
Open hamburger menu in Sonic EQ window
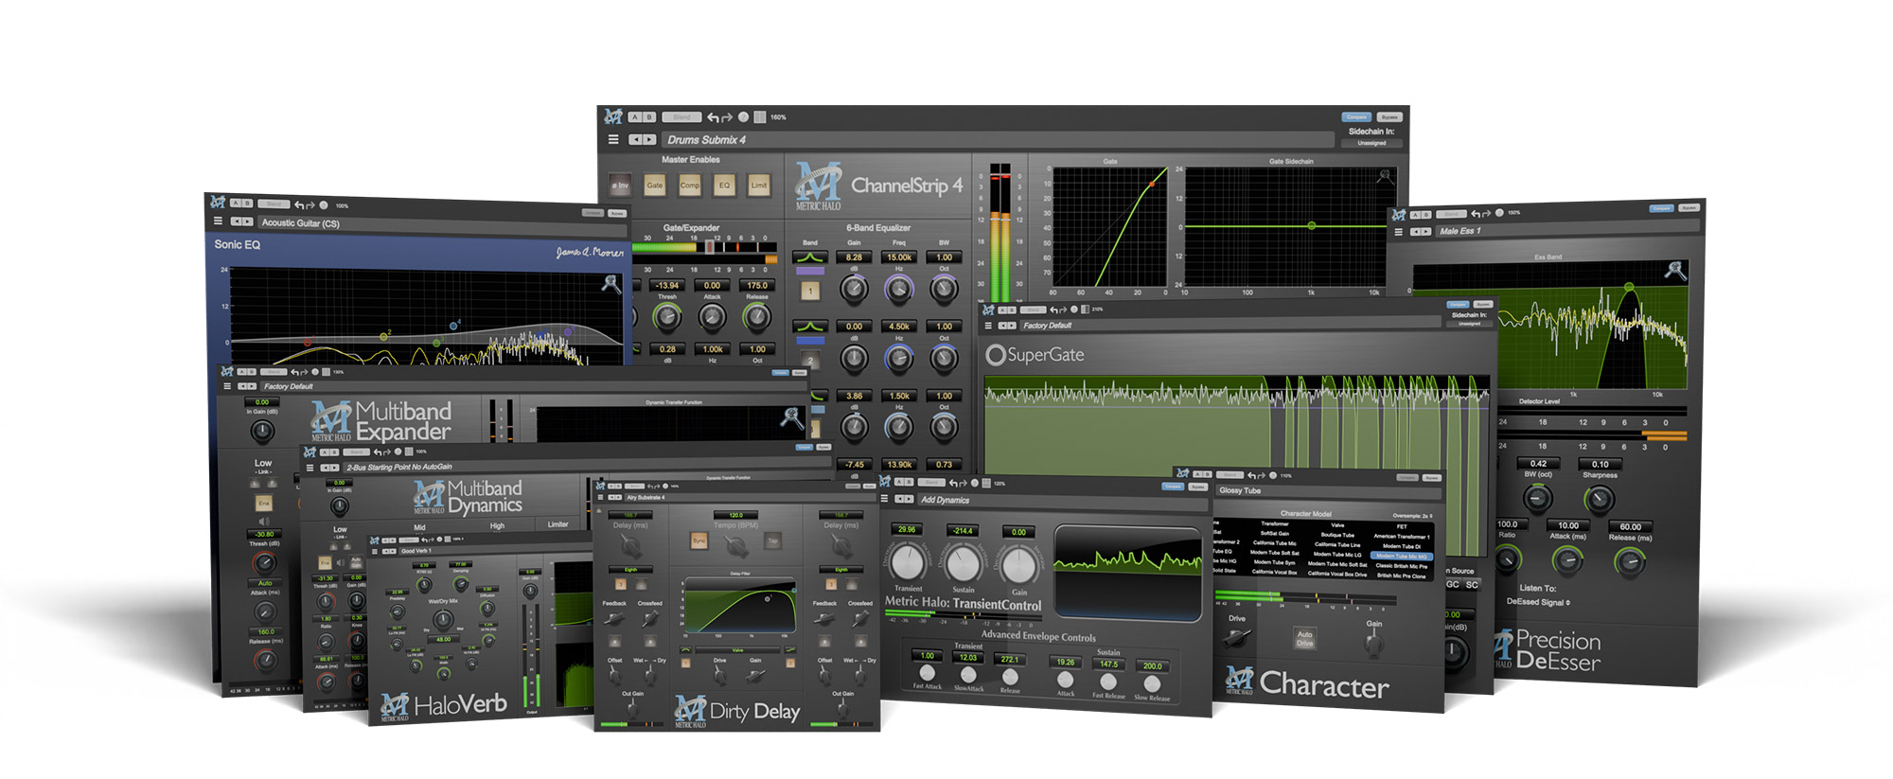pyautogui.click(x=218, y=221)
